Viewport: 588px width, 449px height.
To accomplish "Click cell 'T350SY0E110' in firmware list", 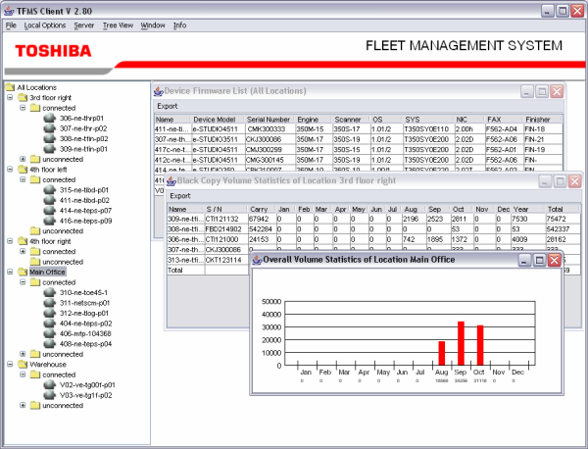I will click(428, 129).
